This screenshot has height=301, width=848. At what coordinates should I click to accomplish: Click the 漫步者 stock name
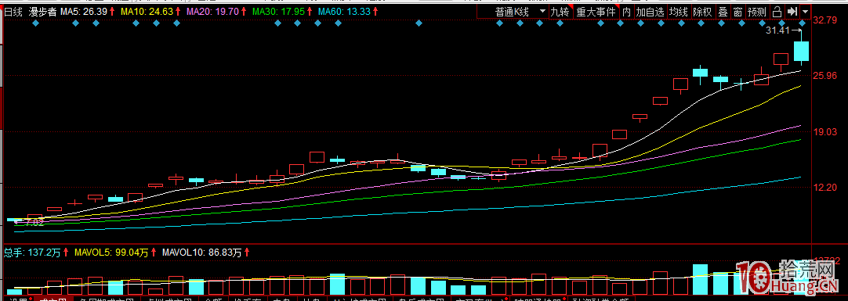pyautogui.click(x=43, y=11)
